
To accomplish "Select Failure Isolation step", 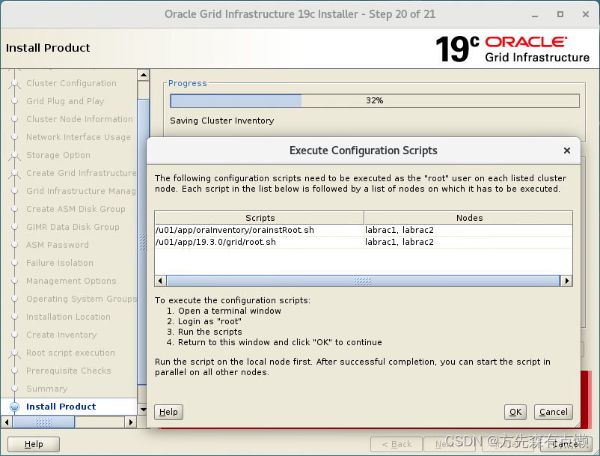I will (x=60, y=263).
